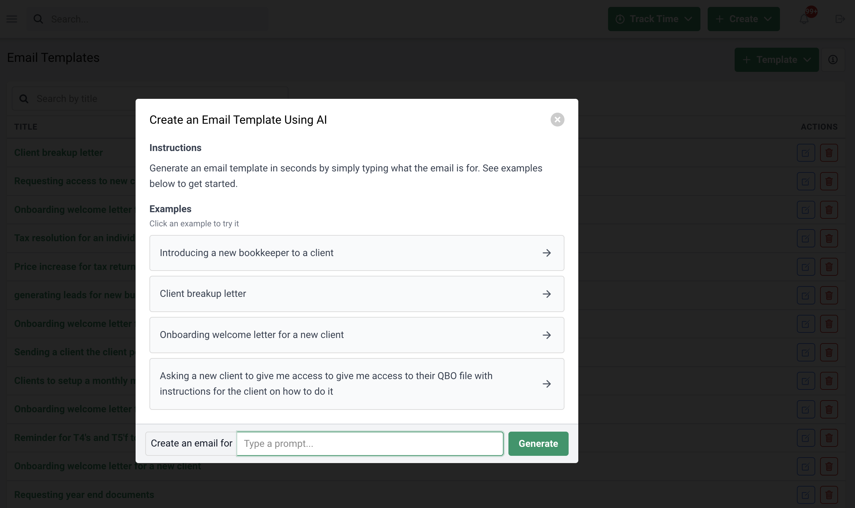Select the Client breakup letter example
Screen dimensions: 855x508
click(357, 294)
